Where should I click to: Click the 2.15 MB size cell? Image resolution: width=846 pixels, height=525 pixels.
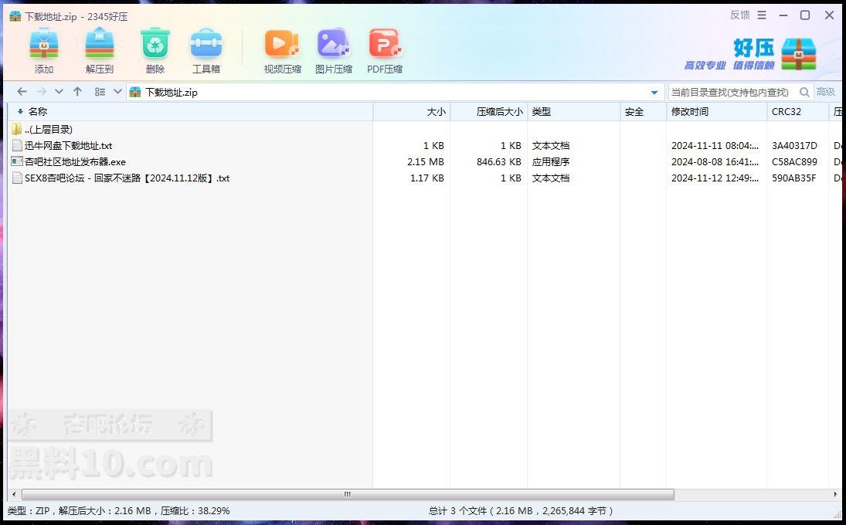tap(426, 161)
